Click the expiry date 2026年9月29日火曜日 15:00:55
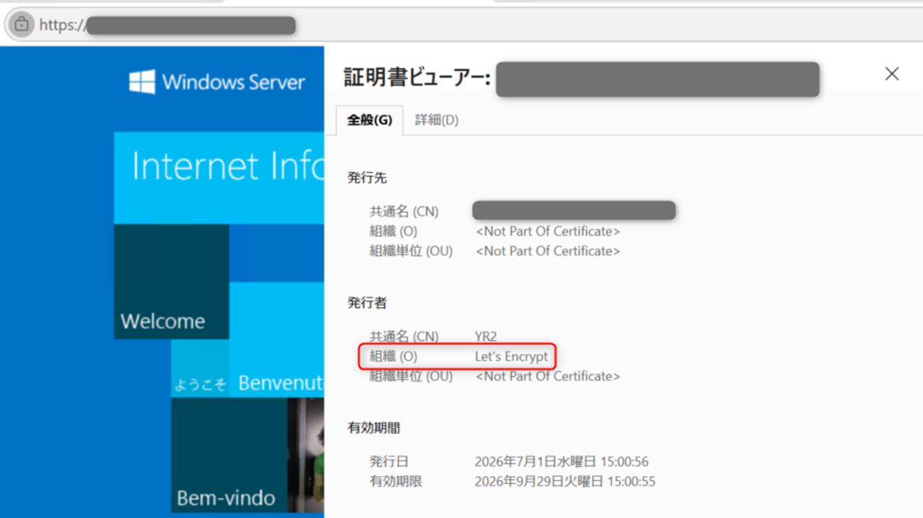 point(565,482)
